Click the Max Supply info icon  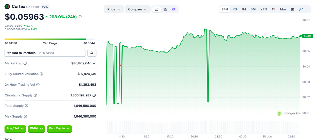(x=25, y=116)
